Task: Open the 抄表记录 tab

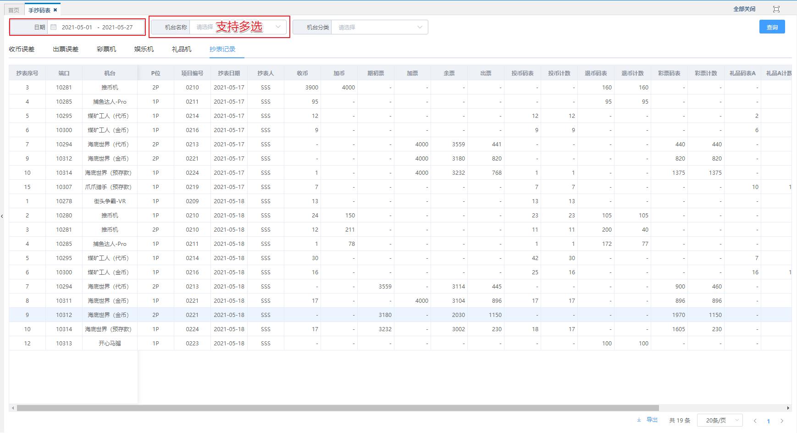Action: [222, 49]
